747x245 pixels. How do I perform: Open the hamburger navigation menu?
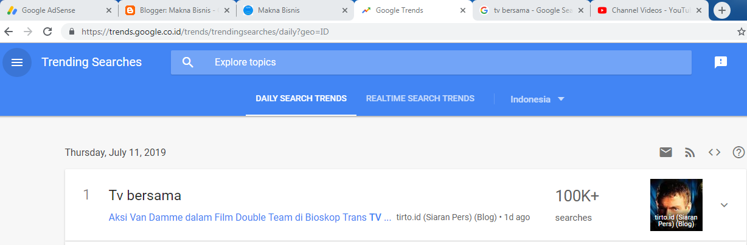tap(17, 62)
